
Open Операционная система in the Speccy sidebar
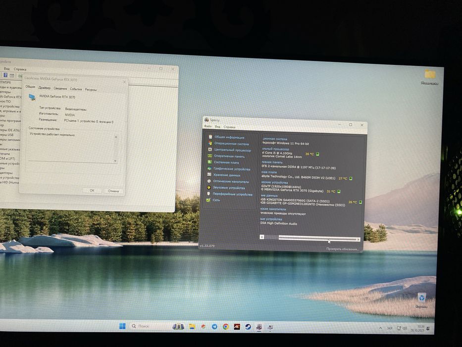231,144
